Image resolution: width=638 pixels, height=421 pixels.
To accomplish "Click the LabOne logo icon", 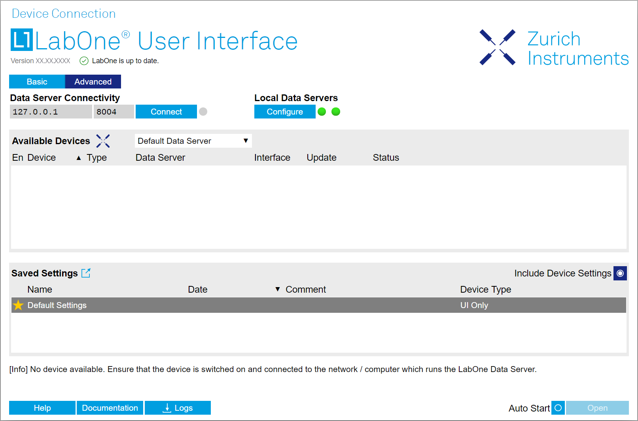I will pos(21,40).
